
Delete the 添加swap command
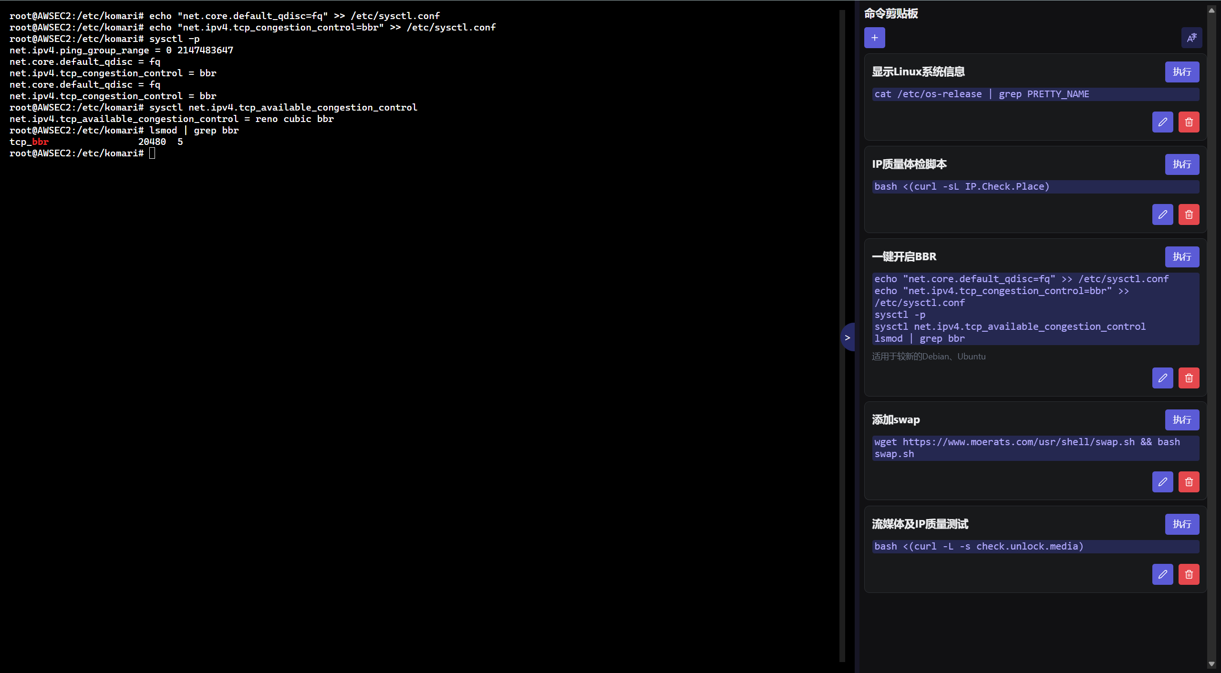point(1189,482)
